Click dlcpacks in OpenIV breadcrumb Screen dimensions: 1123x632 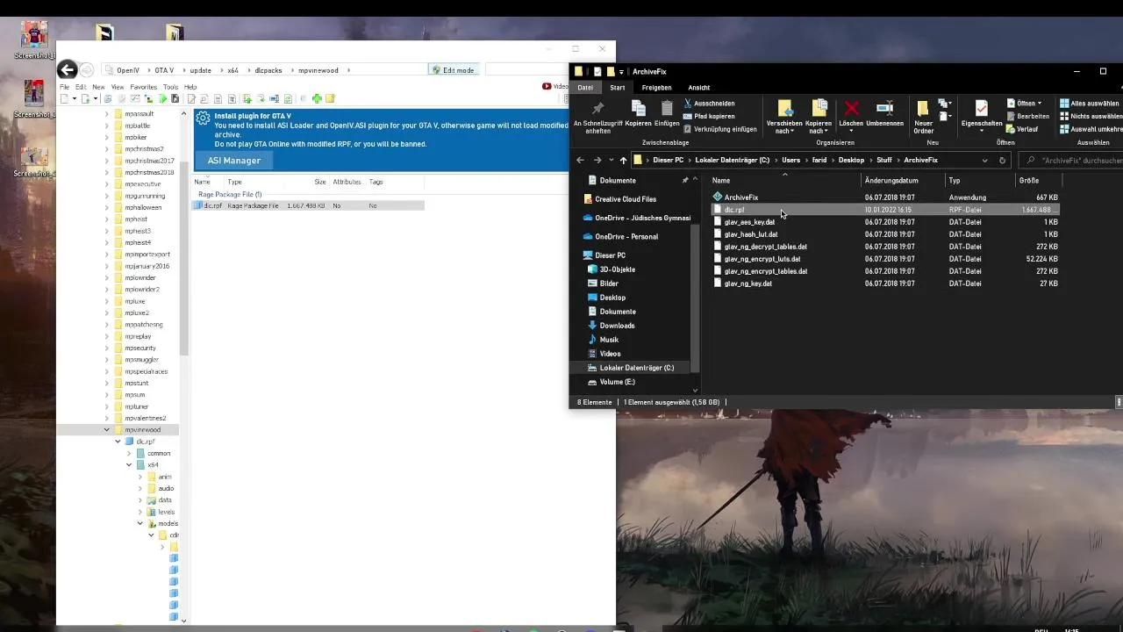[x=268, y=70]
